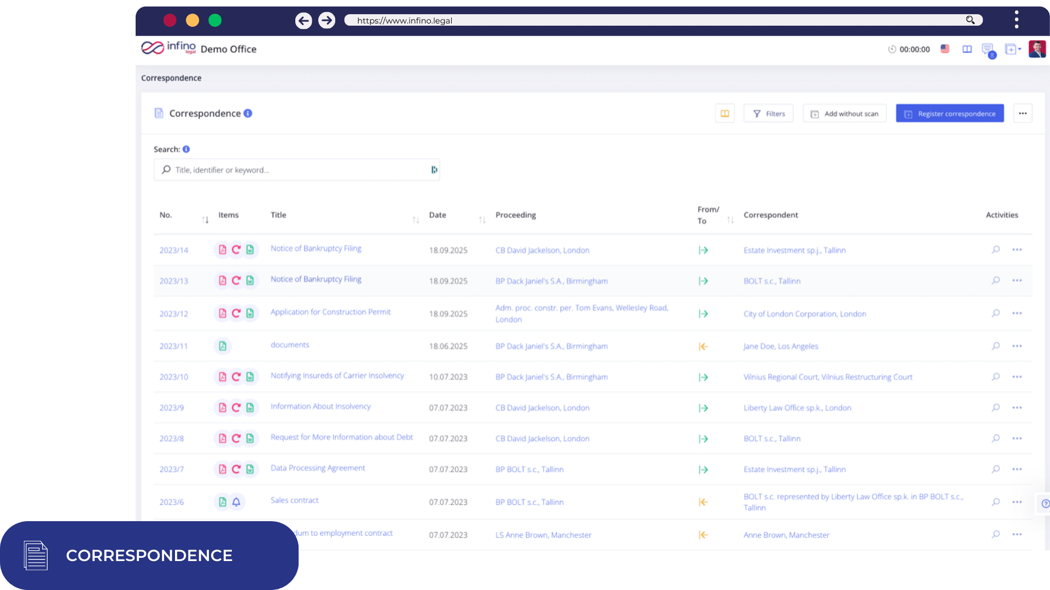Viewport: 1050px width, 590px height.
Task: Open the messages icon with notification badge
Action: [989, 50]
